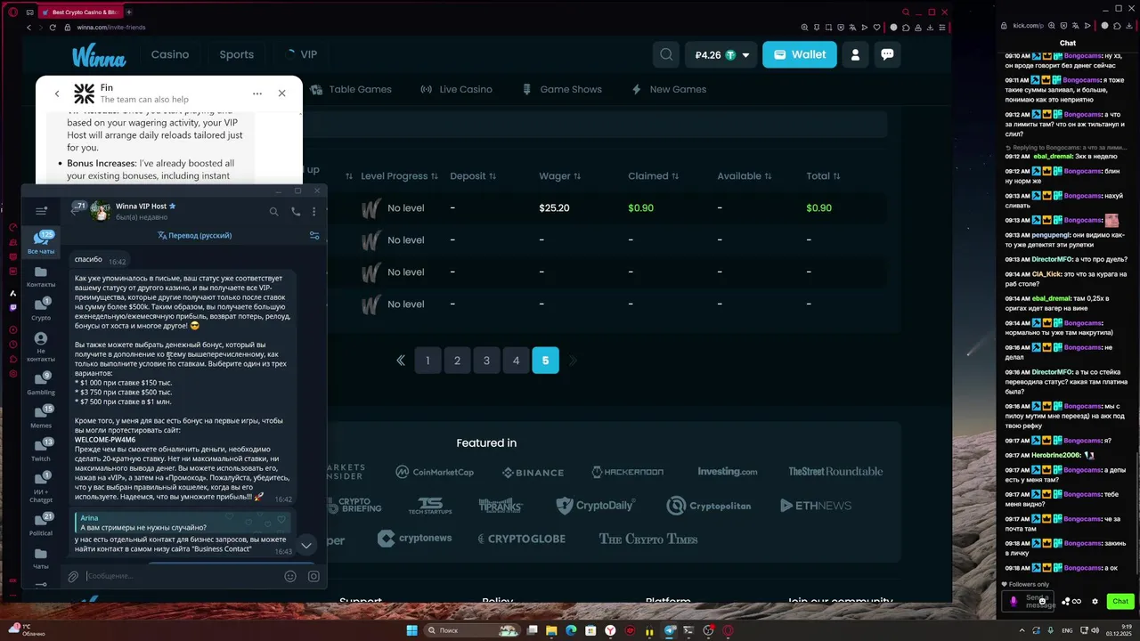
Task: Open Windows Start menu
Action: pos(411,630)
